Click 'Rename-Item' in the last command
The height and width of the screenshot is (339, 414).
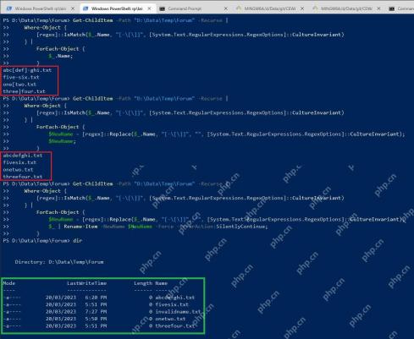[x=80, y=227]
